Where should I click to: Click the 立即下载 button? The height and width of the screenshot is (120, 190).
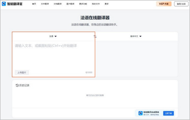coord(168,113)
